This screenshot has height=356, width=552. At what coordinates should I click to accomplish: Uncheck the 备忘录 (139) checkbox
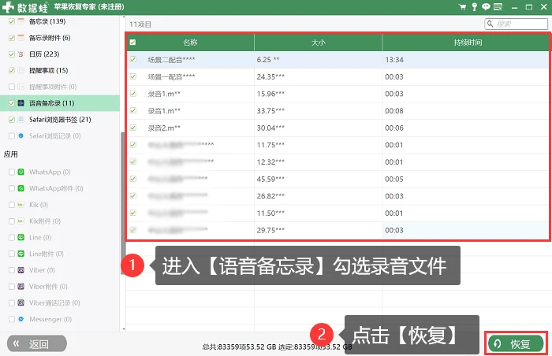click(x=12, y=21)
